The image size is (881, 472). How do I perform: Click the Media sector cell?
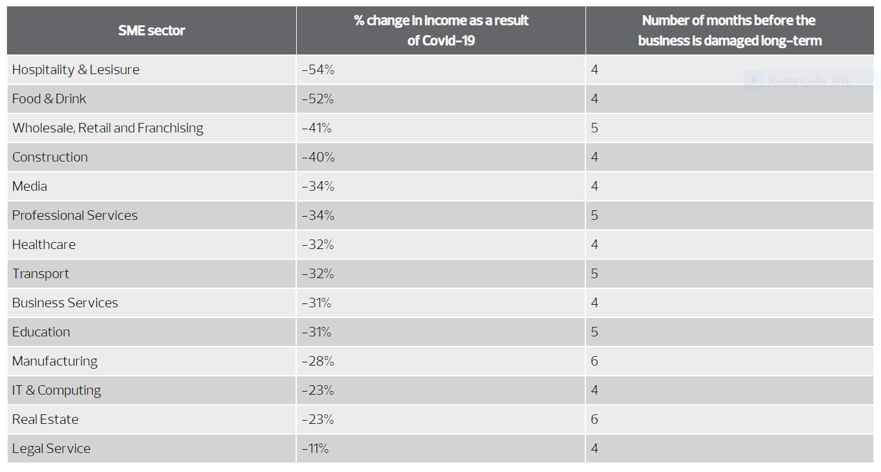[x=30, y=186]
